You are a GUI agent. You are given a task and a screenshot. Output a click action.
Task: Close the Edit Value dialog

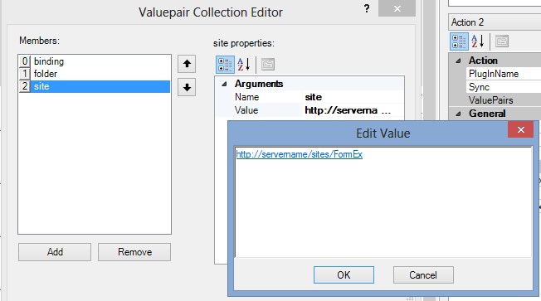pos(520,129)
